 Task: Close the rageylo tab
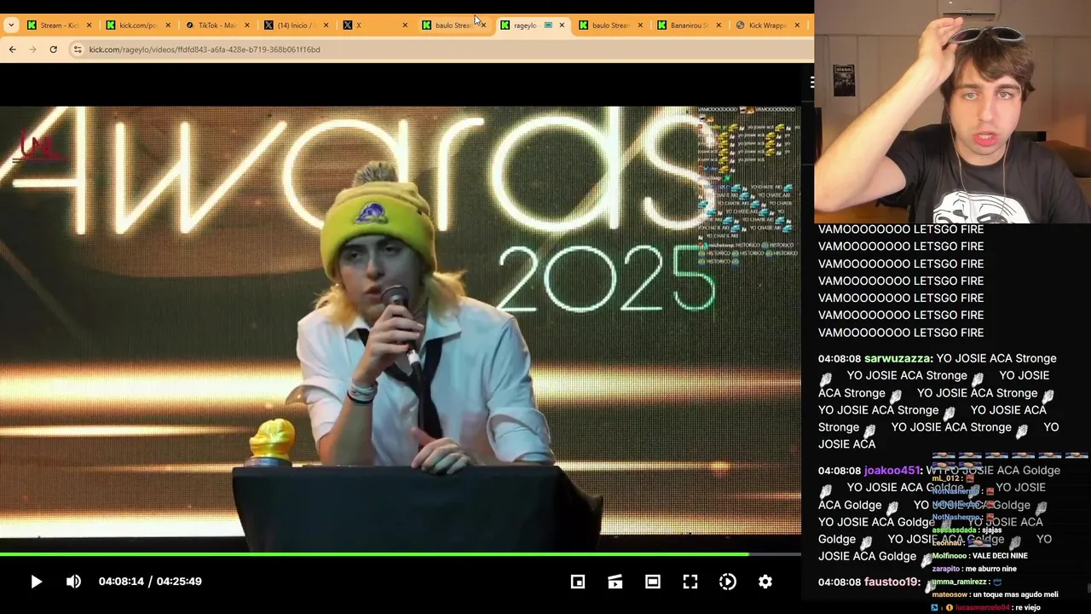pyautogui.click(x=562, y=25)
